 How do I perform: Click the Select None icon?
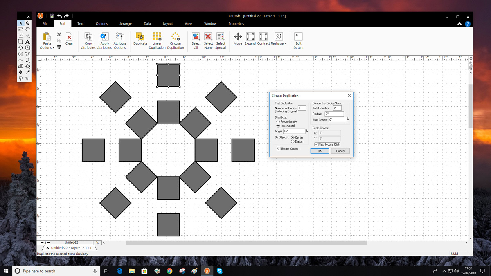pyautogui.click(x=208, y=40)
